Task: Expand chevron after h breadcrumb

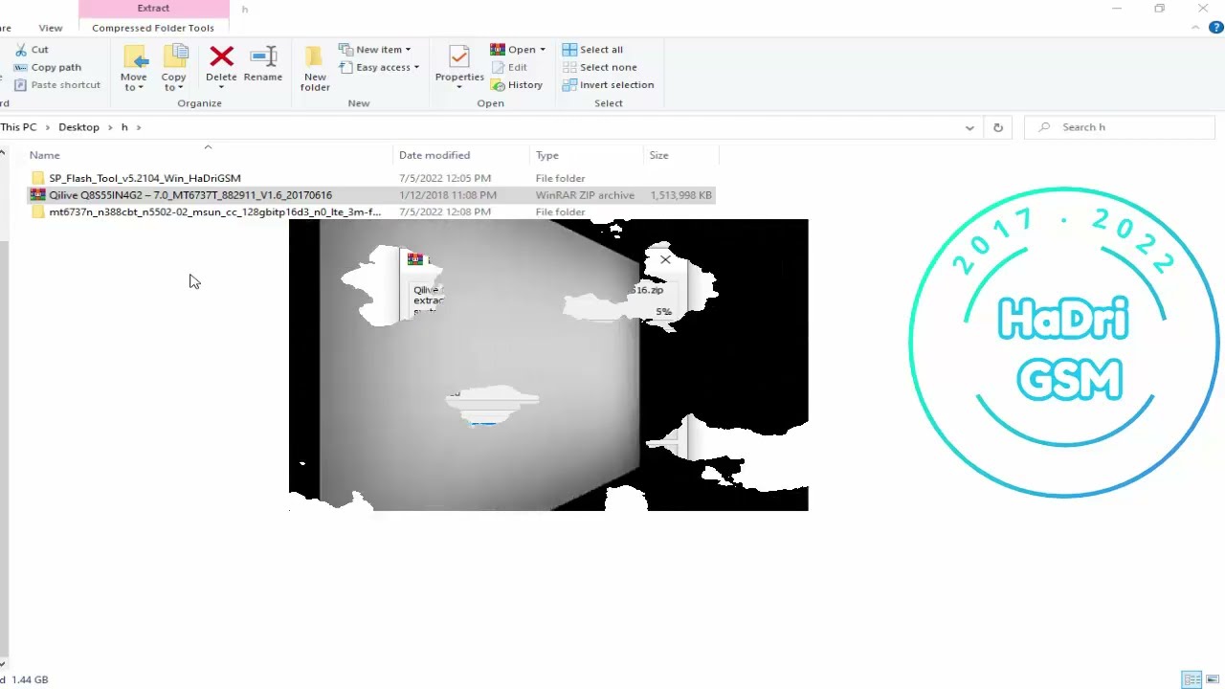Action: click(138, 127)
